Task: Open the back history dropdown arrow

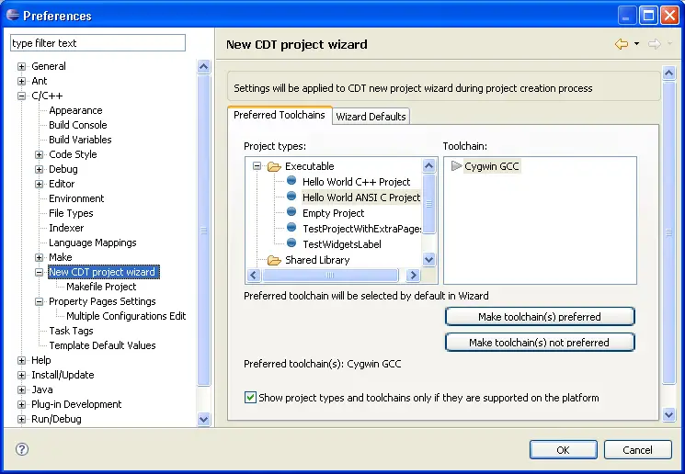Action: click(x=636, y=44)
